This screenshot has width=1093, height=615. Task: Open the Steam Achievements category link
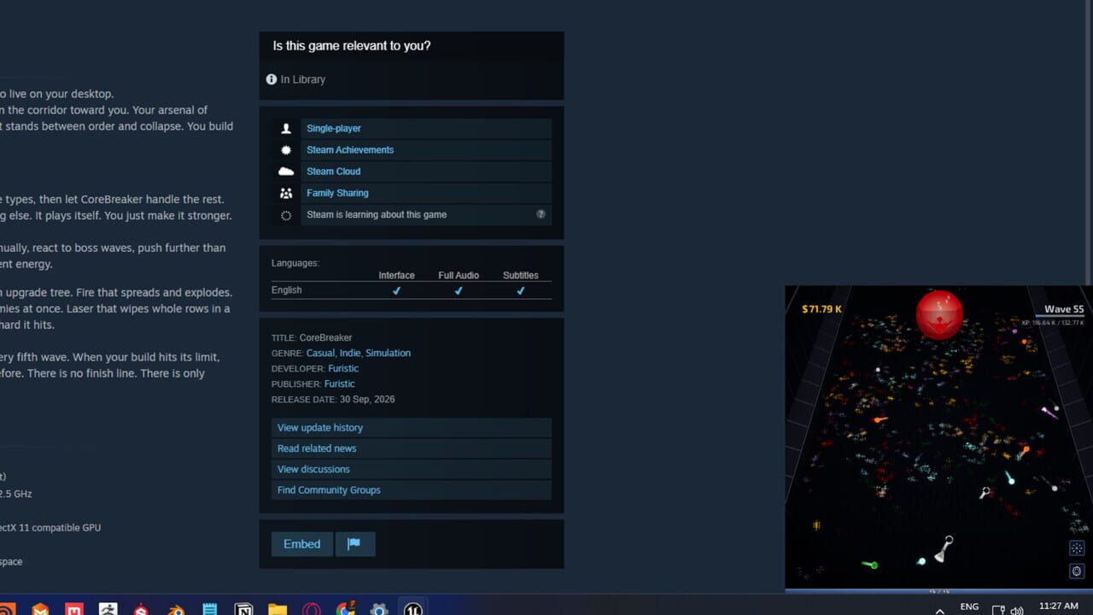[350, 149]
